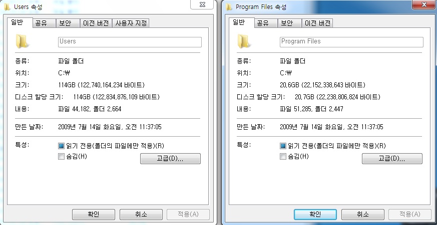This screenshot has width=437, height=225.
Task: Open the 보안 tab in Users properties
Action: click(68, 23)
